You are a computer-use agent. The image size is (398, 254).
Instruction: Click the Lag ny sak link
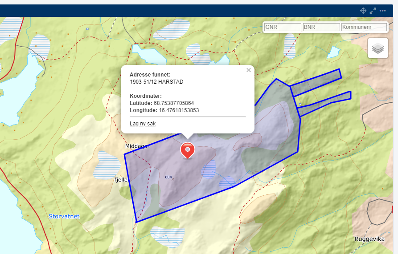tap(143, 124)
